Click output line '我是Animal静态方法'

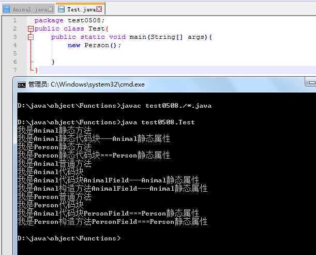coord(55,131)
